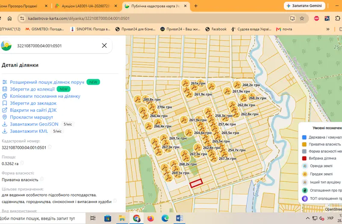Open Task View on the taskbar

[x=93, y=218]
